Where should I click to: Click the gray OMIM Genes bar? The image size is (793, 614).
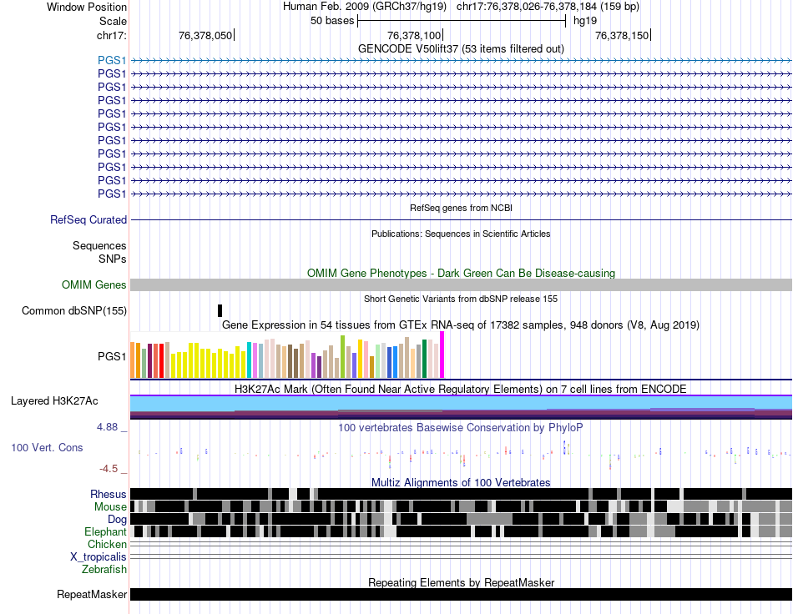461,285
